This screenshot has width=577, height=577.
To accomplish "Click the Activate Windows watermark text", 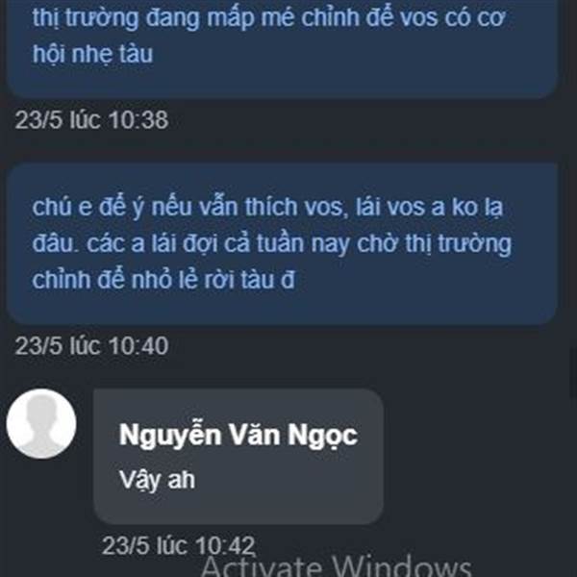I will [337, 566].
